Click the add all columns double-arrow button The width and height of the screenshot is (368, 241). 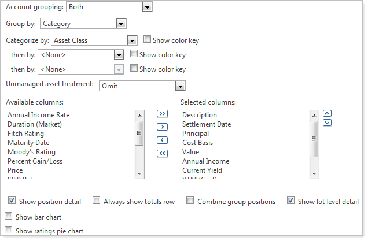[163, 114]
